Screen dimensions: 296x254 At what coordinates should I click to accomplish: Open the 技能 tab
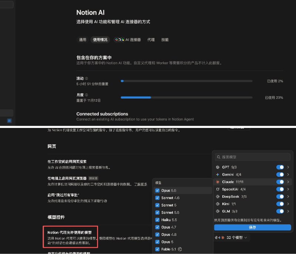coord(165,40)
